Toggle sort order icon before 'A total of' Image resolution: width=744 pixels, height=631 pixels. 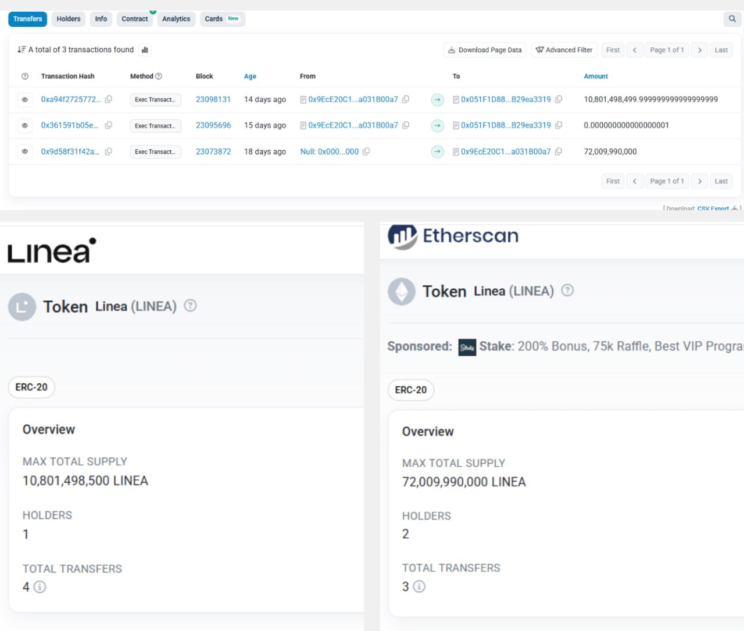22,50
